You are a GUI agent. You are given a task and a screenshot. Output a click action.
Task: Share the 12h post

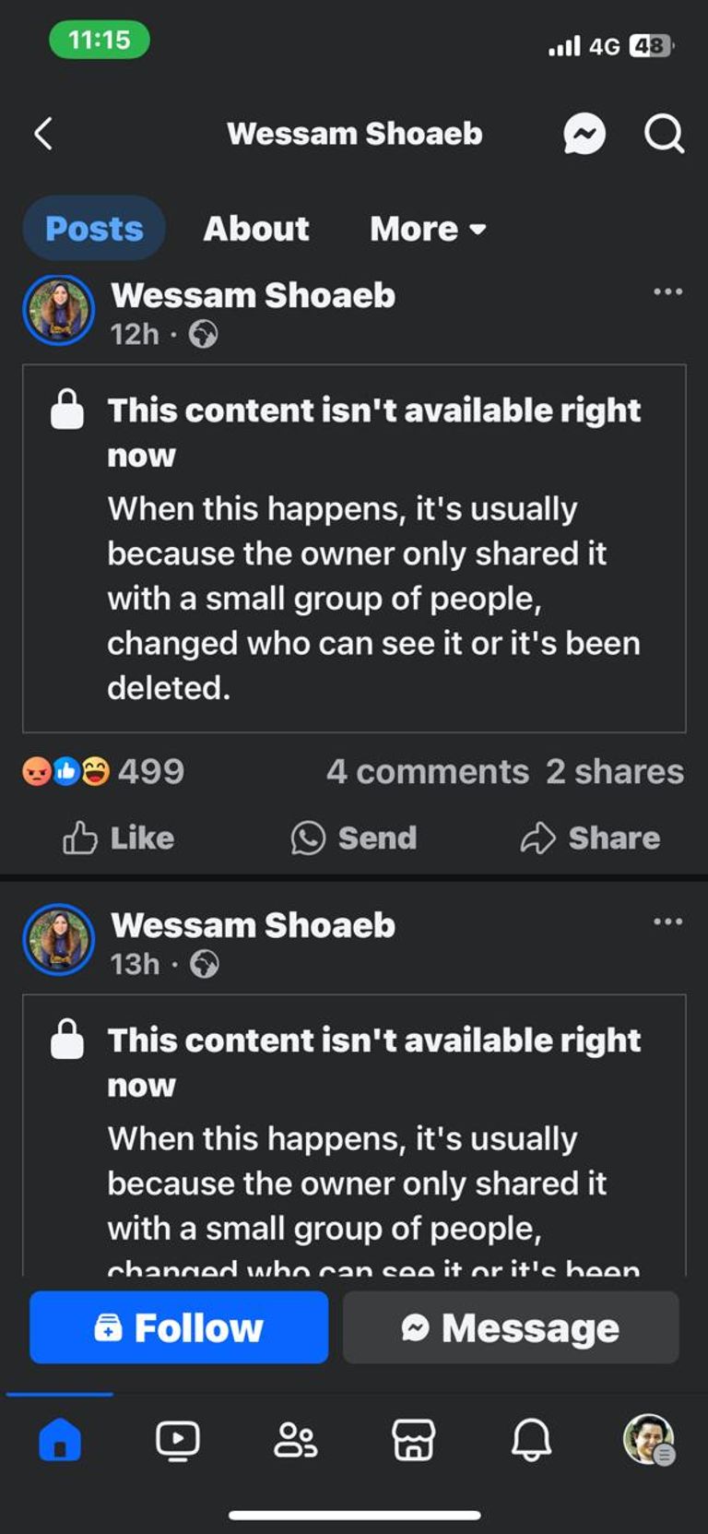[x=590, y=838]
